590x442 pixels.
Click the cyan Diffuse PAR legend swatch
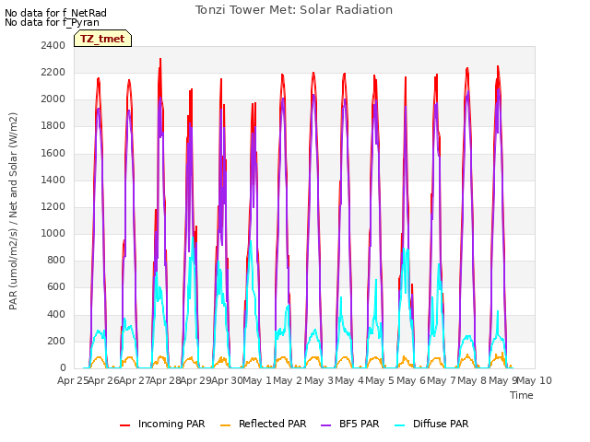point(400,425)
